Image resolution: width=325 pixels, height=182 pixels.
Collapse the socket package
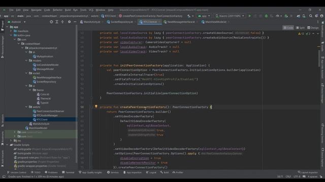tap(26, 73)
